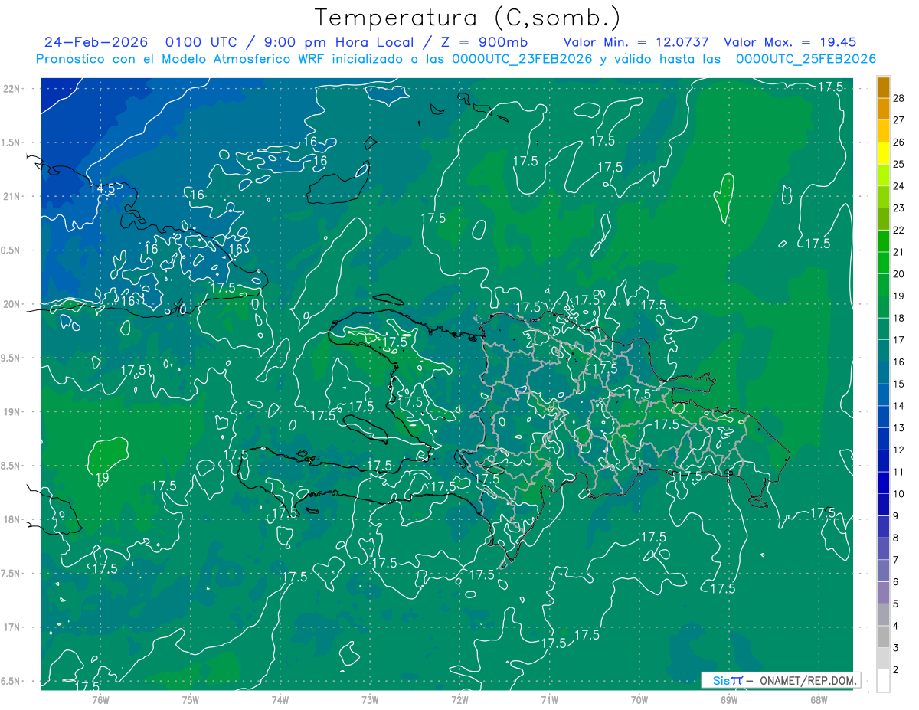Click the '75W' longitude axis label
This screenshot has width=919, height=710.
[x=191, y=700]
